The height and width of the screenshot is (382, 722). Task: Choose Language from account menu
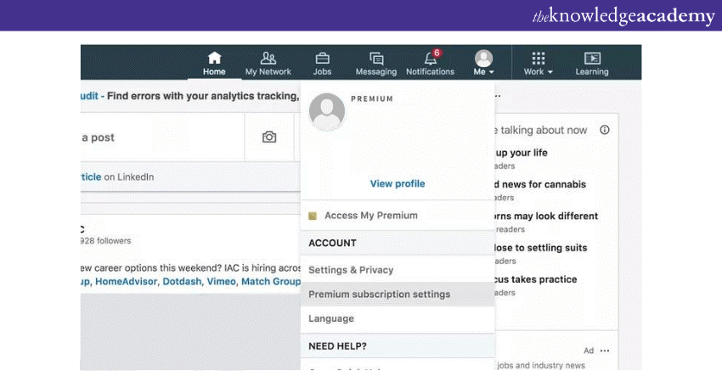pos(331,318)
